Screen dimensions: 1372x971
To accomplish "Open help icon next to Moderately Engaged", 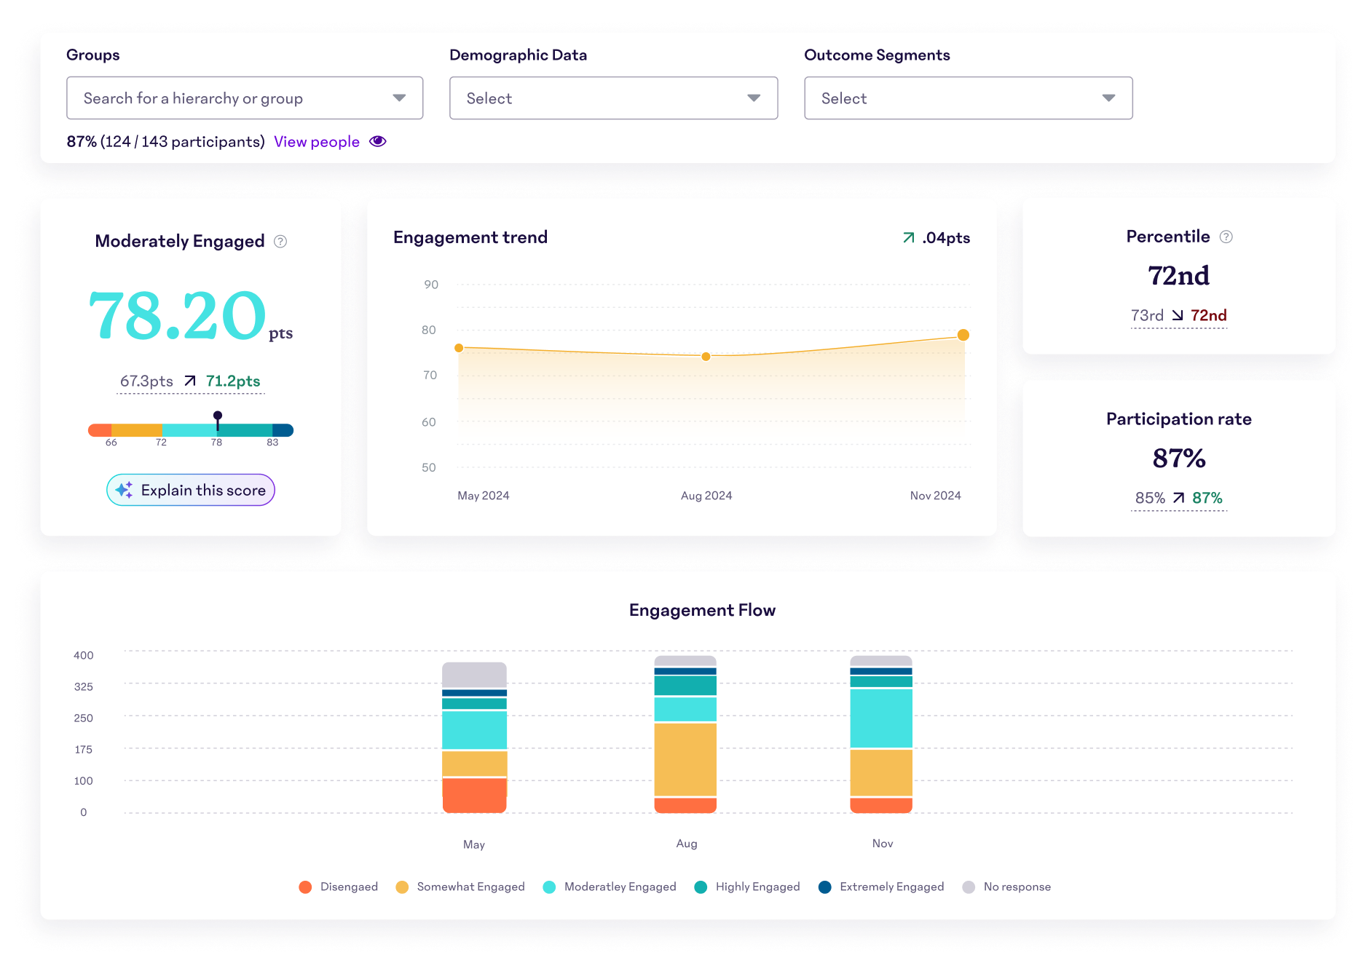I will tap(280, 242).
